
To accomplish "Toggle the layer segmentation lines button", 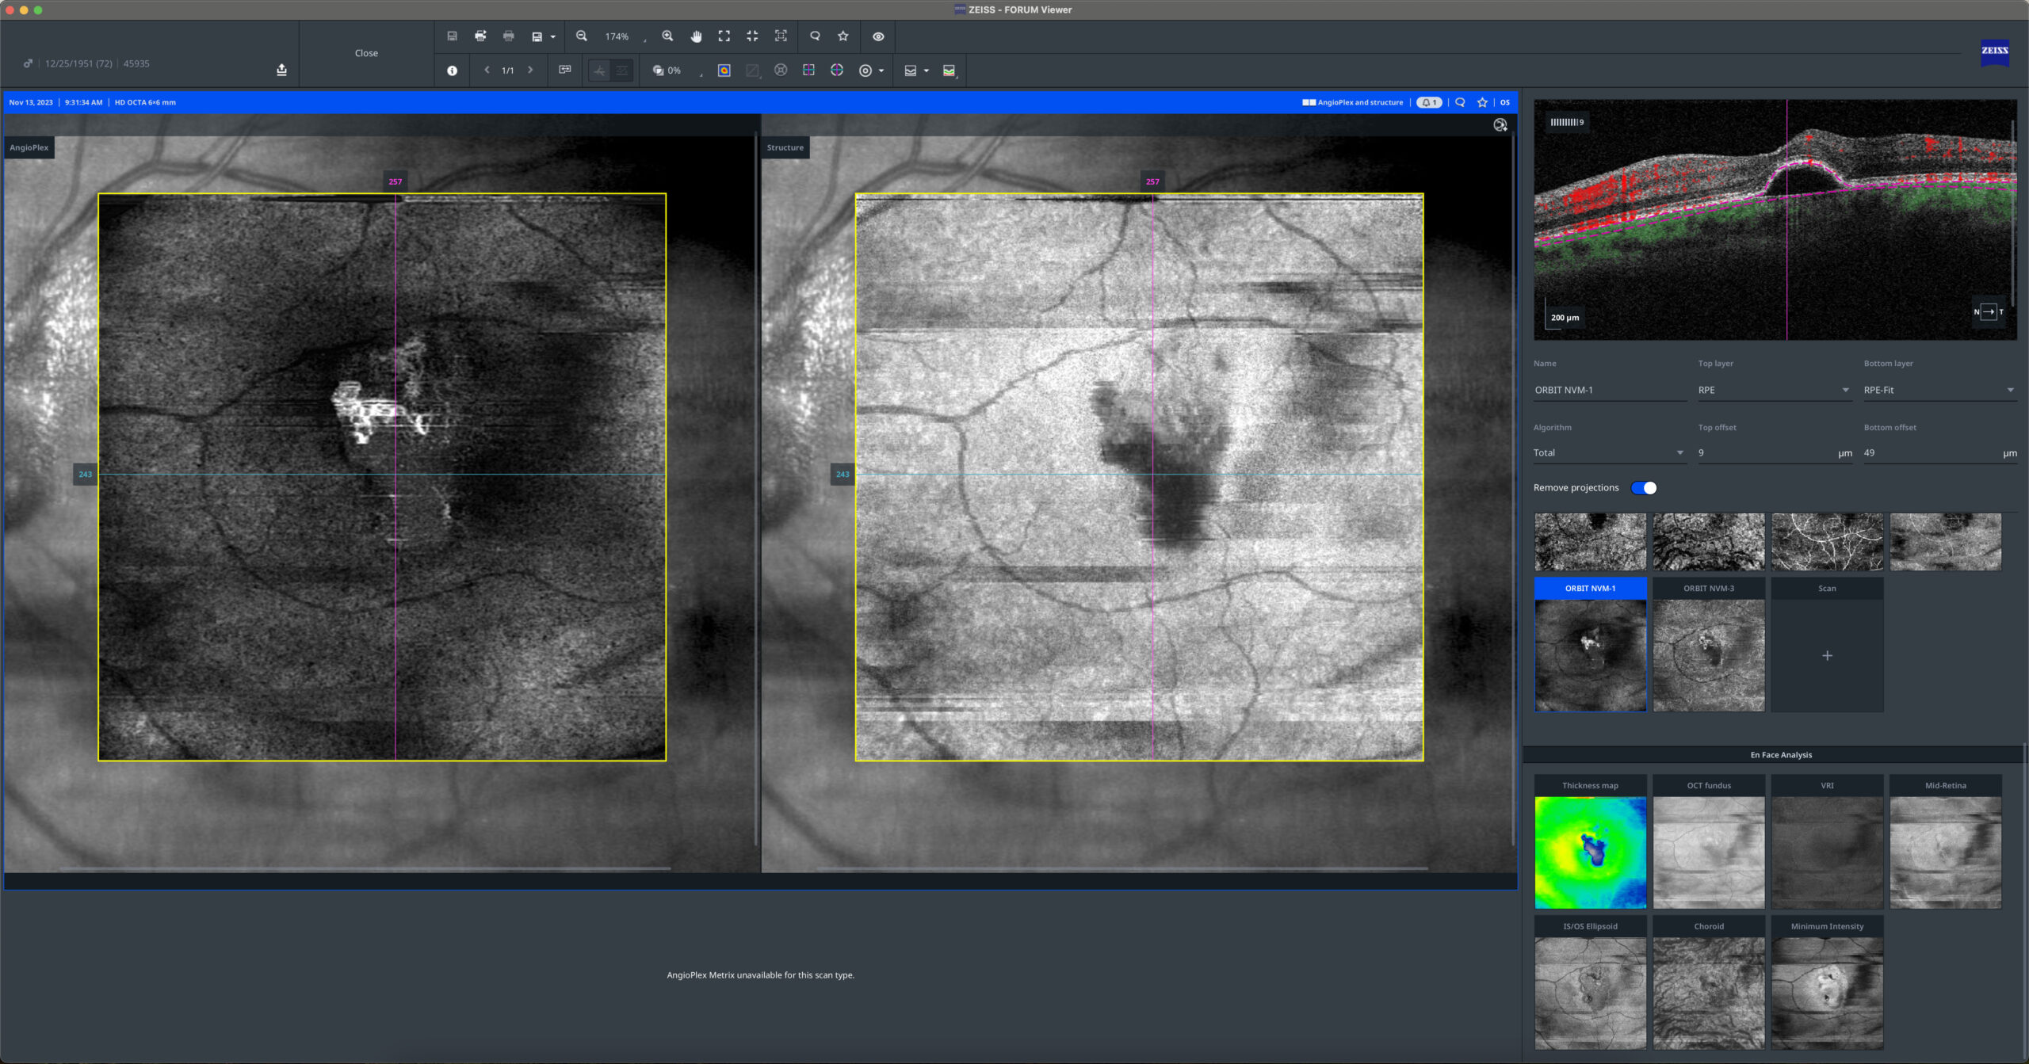I will (x=622, y=71).
